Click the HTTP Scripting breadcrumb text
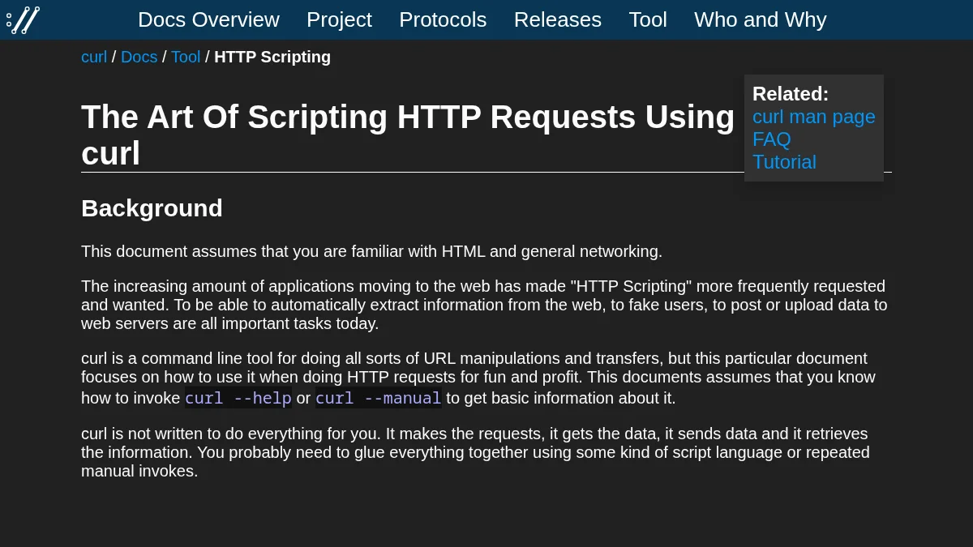973x547 pixels. [272, 57]
